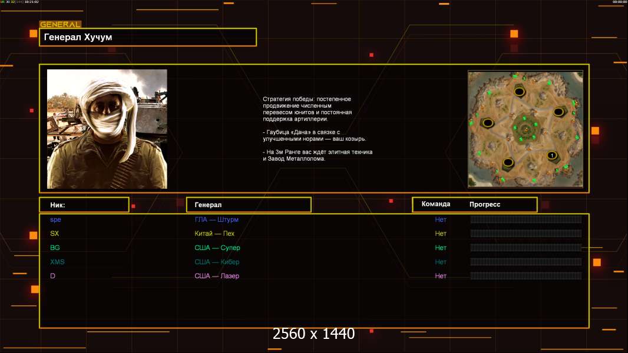Click the Китай — Пех general entry
The width and height of the screenshot is (628, 353).
coord(214,234)
